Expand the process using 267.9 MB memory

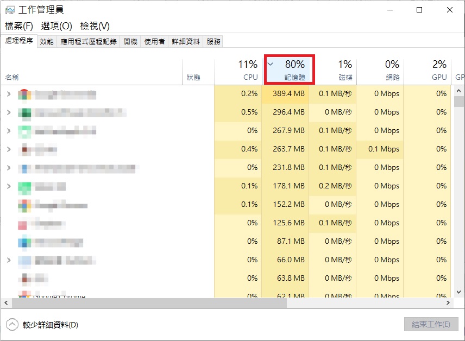pyautogui.click(x=9, y=131)
